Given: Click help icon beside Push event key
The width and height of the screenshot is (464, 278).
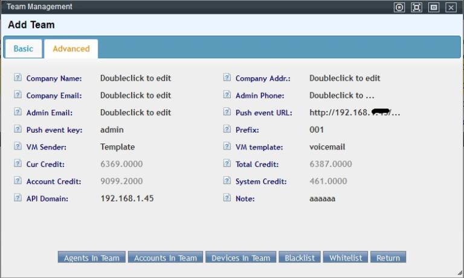Looking at the screenshot, I should click(18, 130).
